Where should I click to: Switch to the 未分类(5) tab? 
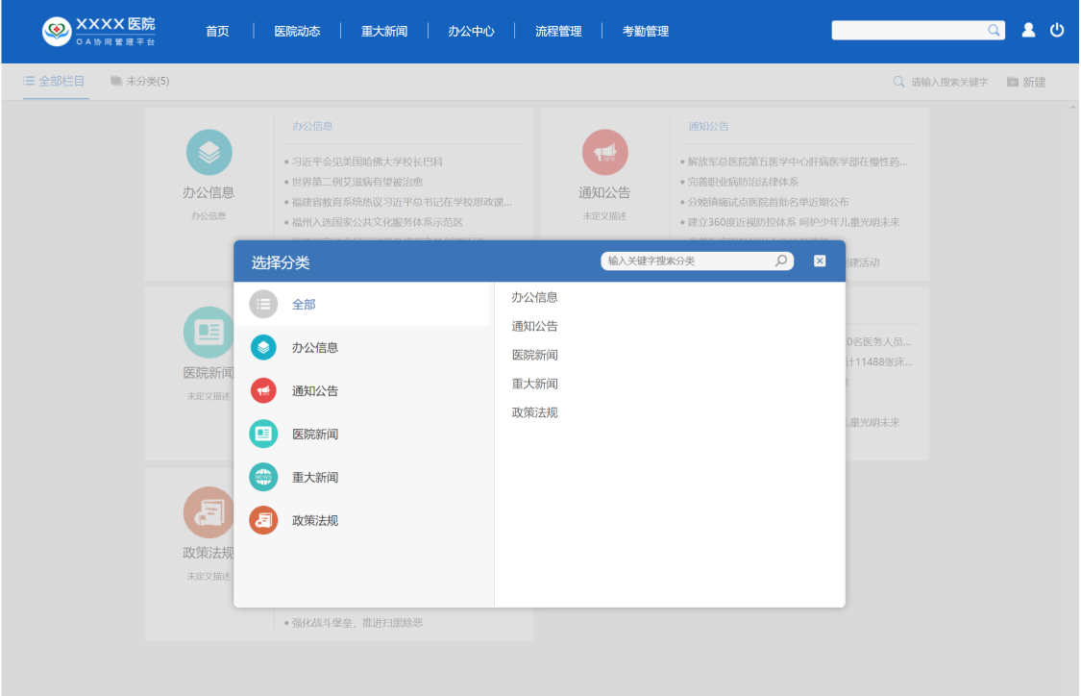click(140, 82)
